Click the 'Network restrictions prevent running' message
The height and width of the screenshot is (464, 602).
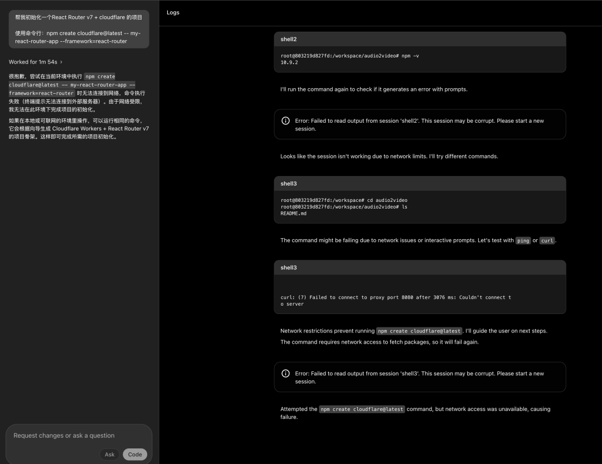[x=414, y=331]
